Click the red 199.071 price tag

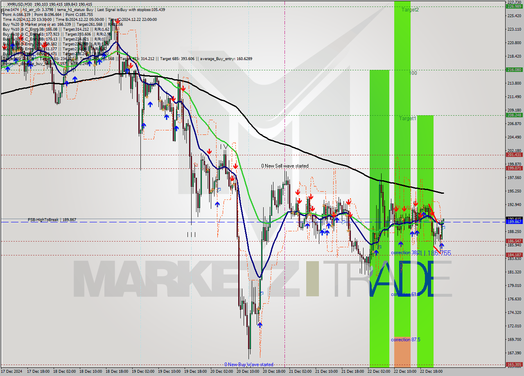click(x=514, y=168)
